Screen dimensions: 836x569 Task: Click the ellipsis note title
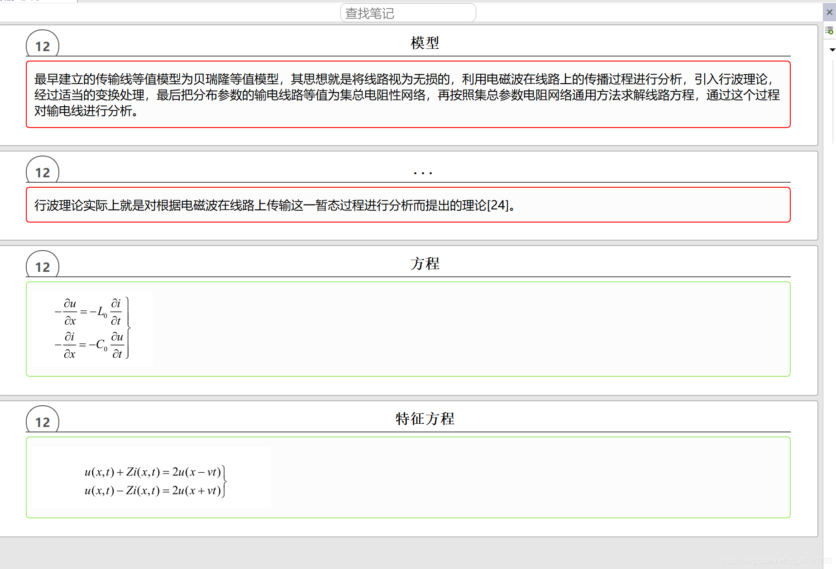click(x=423, y=173)
